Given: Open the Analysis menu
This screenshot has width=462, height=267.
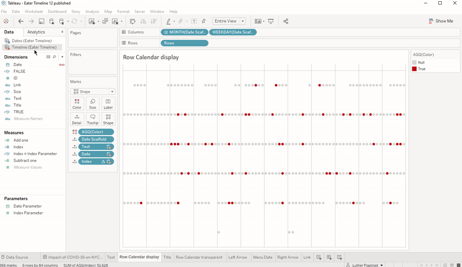Looking at the screenshot, I should coord(92,12).
